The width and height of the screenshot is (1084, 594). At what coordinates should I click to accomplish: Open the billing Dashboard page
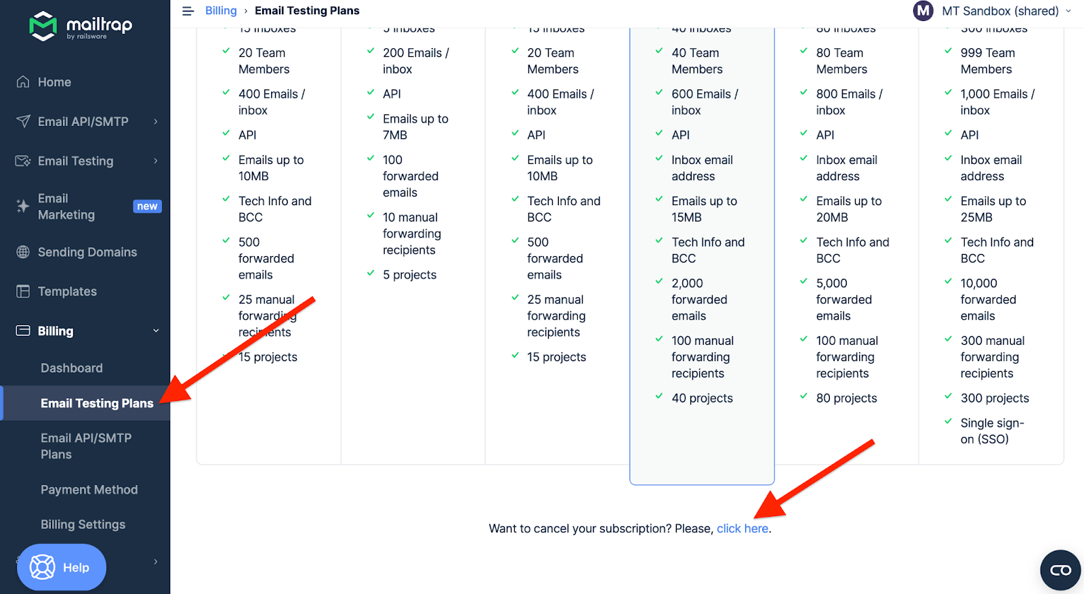pos(72,368)
